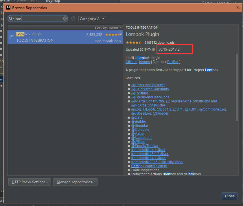Screen dimensions: 243x206
Task: Open the PayPal donate link
Action: (173, 62)
